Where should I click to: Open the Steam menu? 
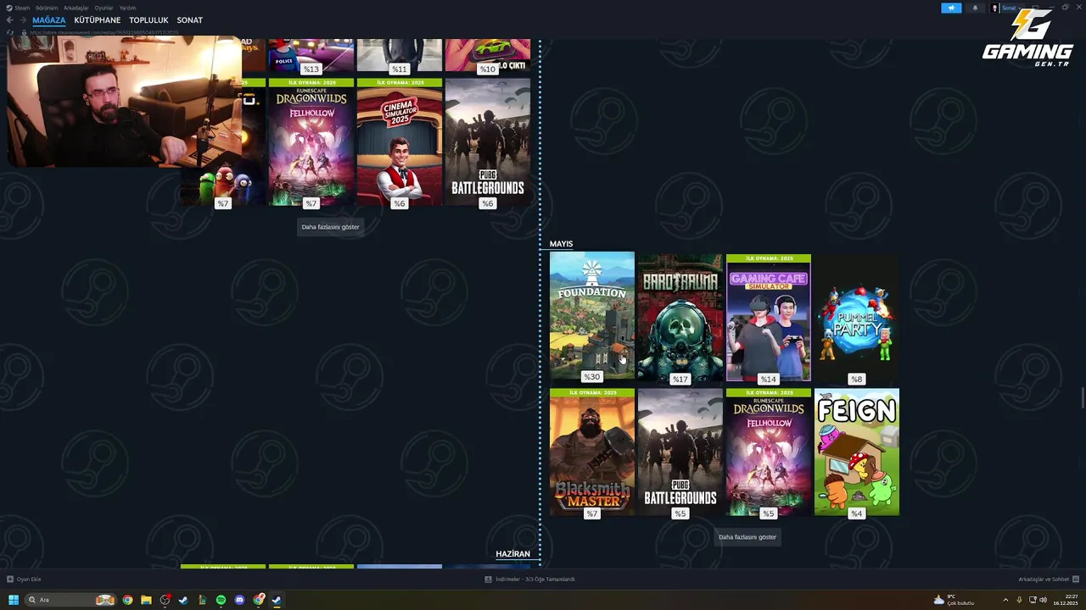[22, 8]
